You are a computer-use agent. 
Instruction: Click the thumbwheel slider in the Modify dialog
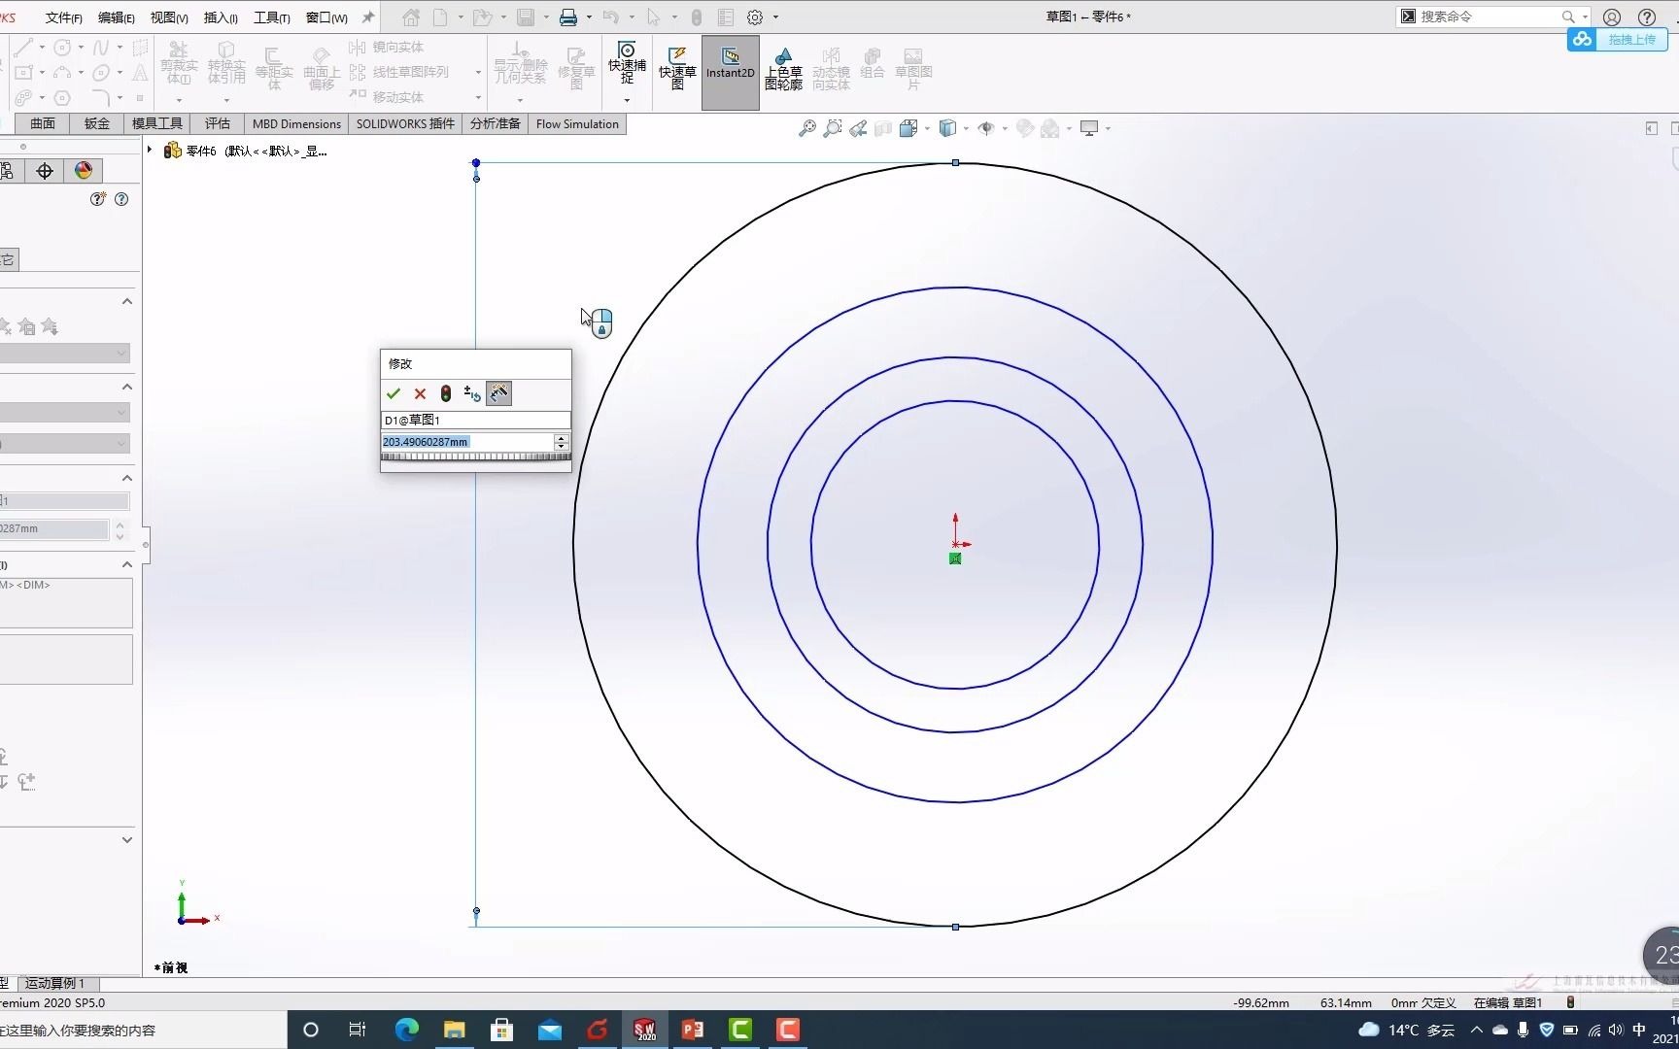coord(475,457)
